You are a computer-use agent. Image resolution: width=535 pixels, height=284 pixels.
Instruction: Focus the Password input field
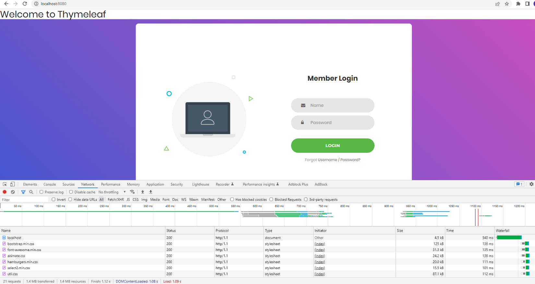[x=333, y=123]
